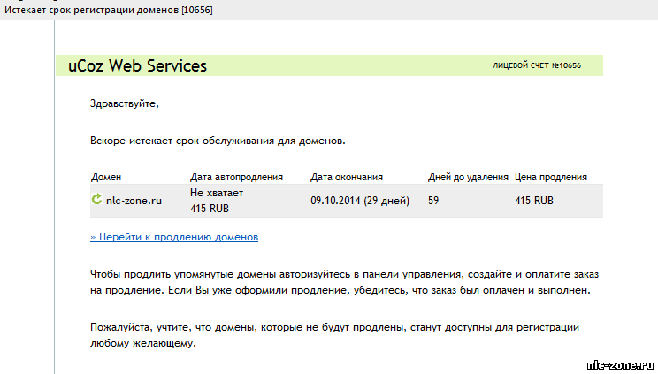
Task: Click the Вскоре истекает срок обслуживания sentence
Action: click(x=218, y=141)
